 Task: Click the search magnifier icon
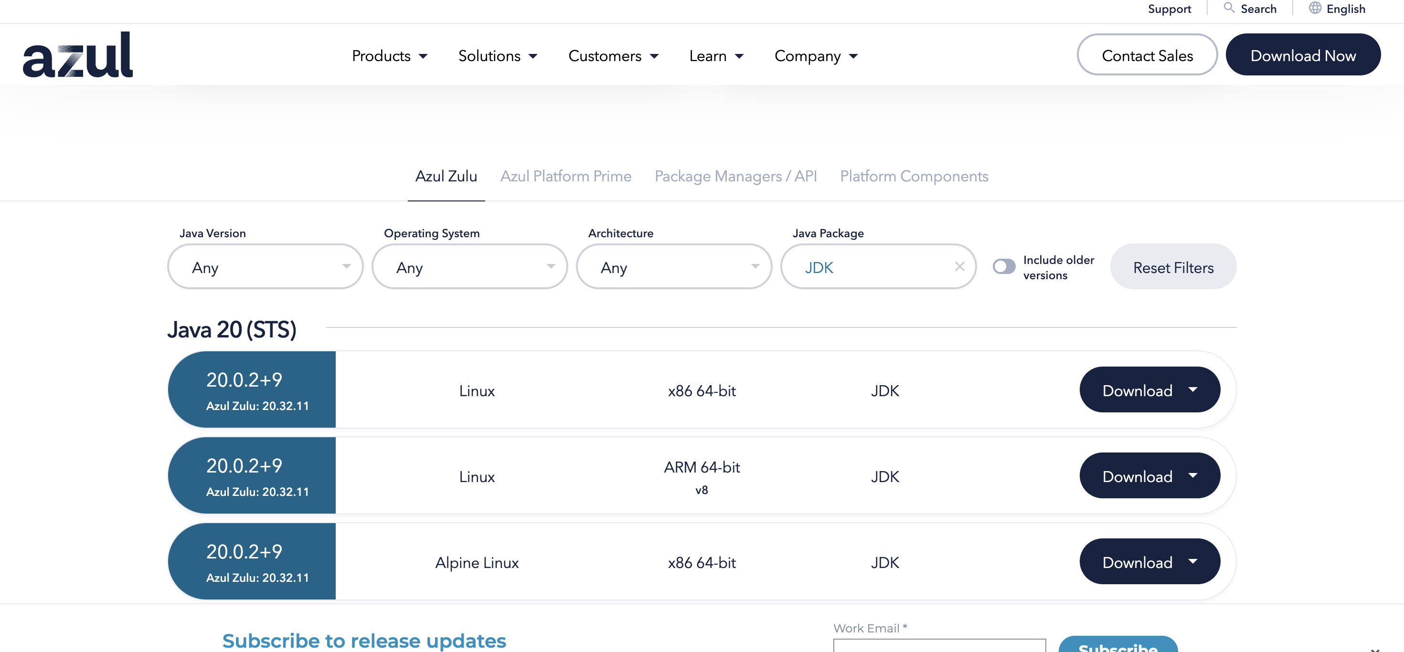[x=1228, y=8]
